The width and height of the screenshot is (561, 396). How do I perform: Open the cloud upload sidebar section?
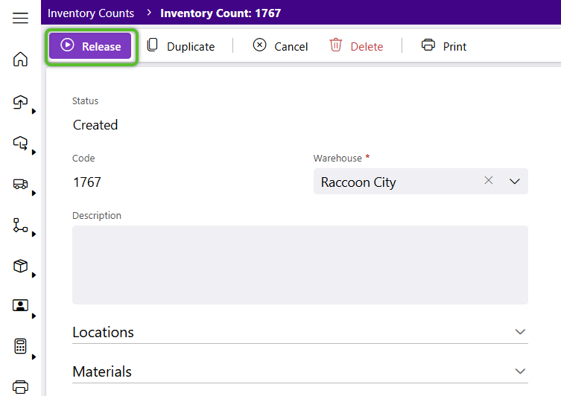click(20, 102)
